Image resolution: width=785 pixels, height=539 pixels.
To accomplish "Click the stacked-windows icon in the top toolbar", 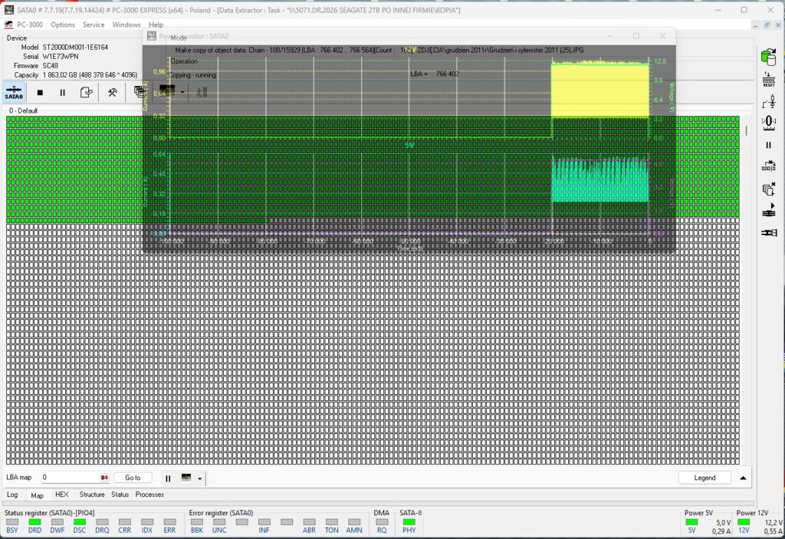I will click(139, 92).
